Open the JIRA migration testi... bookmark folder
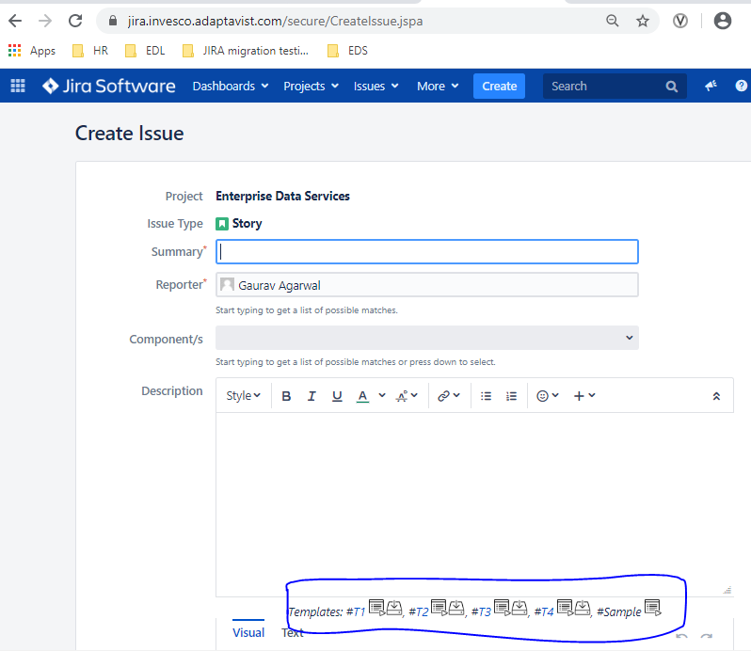Image resolution: width=751 pixels, height=651 pixels. coord(246,50)
